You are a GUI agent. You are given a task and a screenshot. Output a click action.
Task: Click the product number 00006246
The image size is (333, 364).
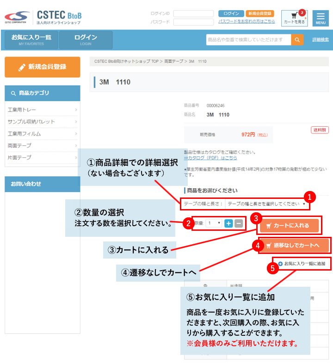(216, 105)
